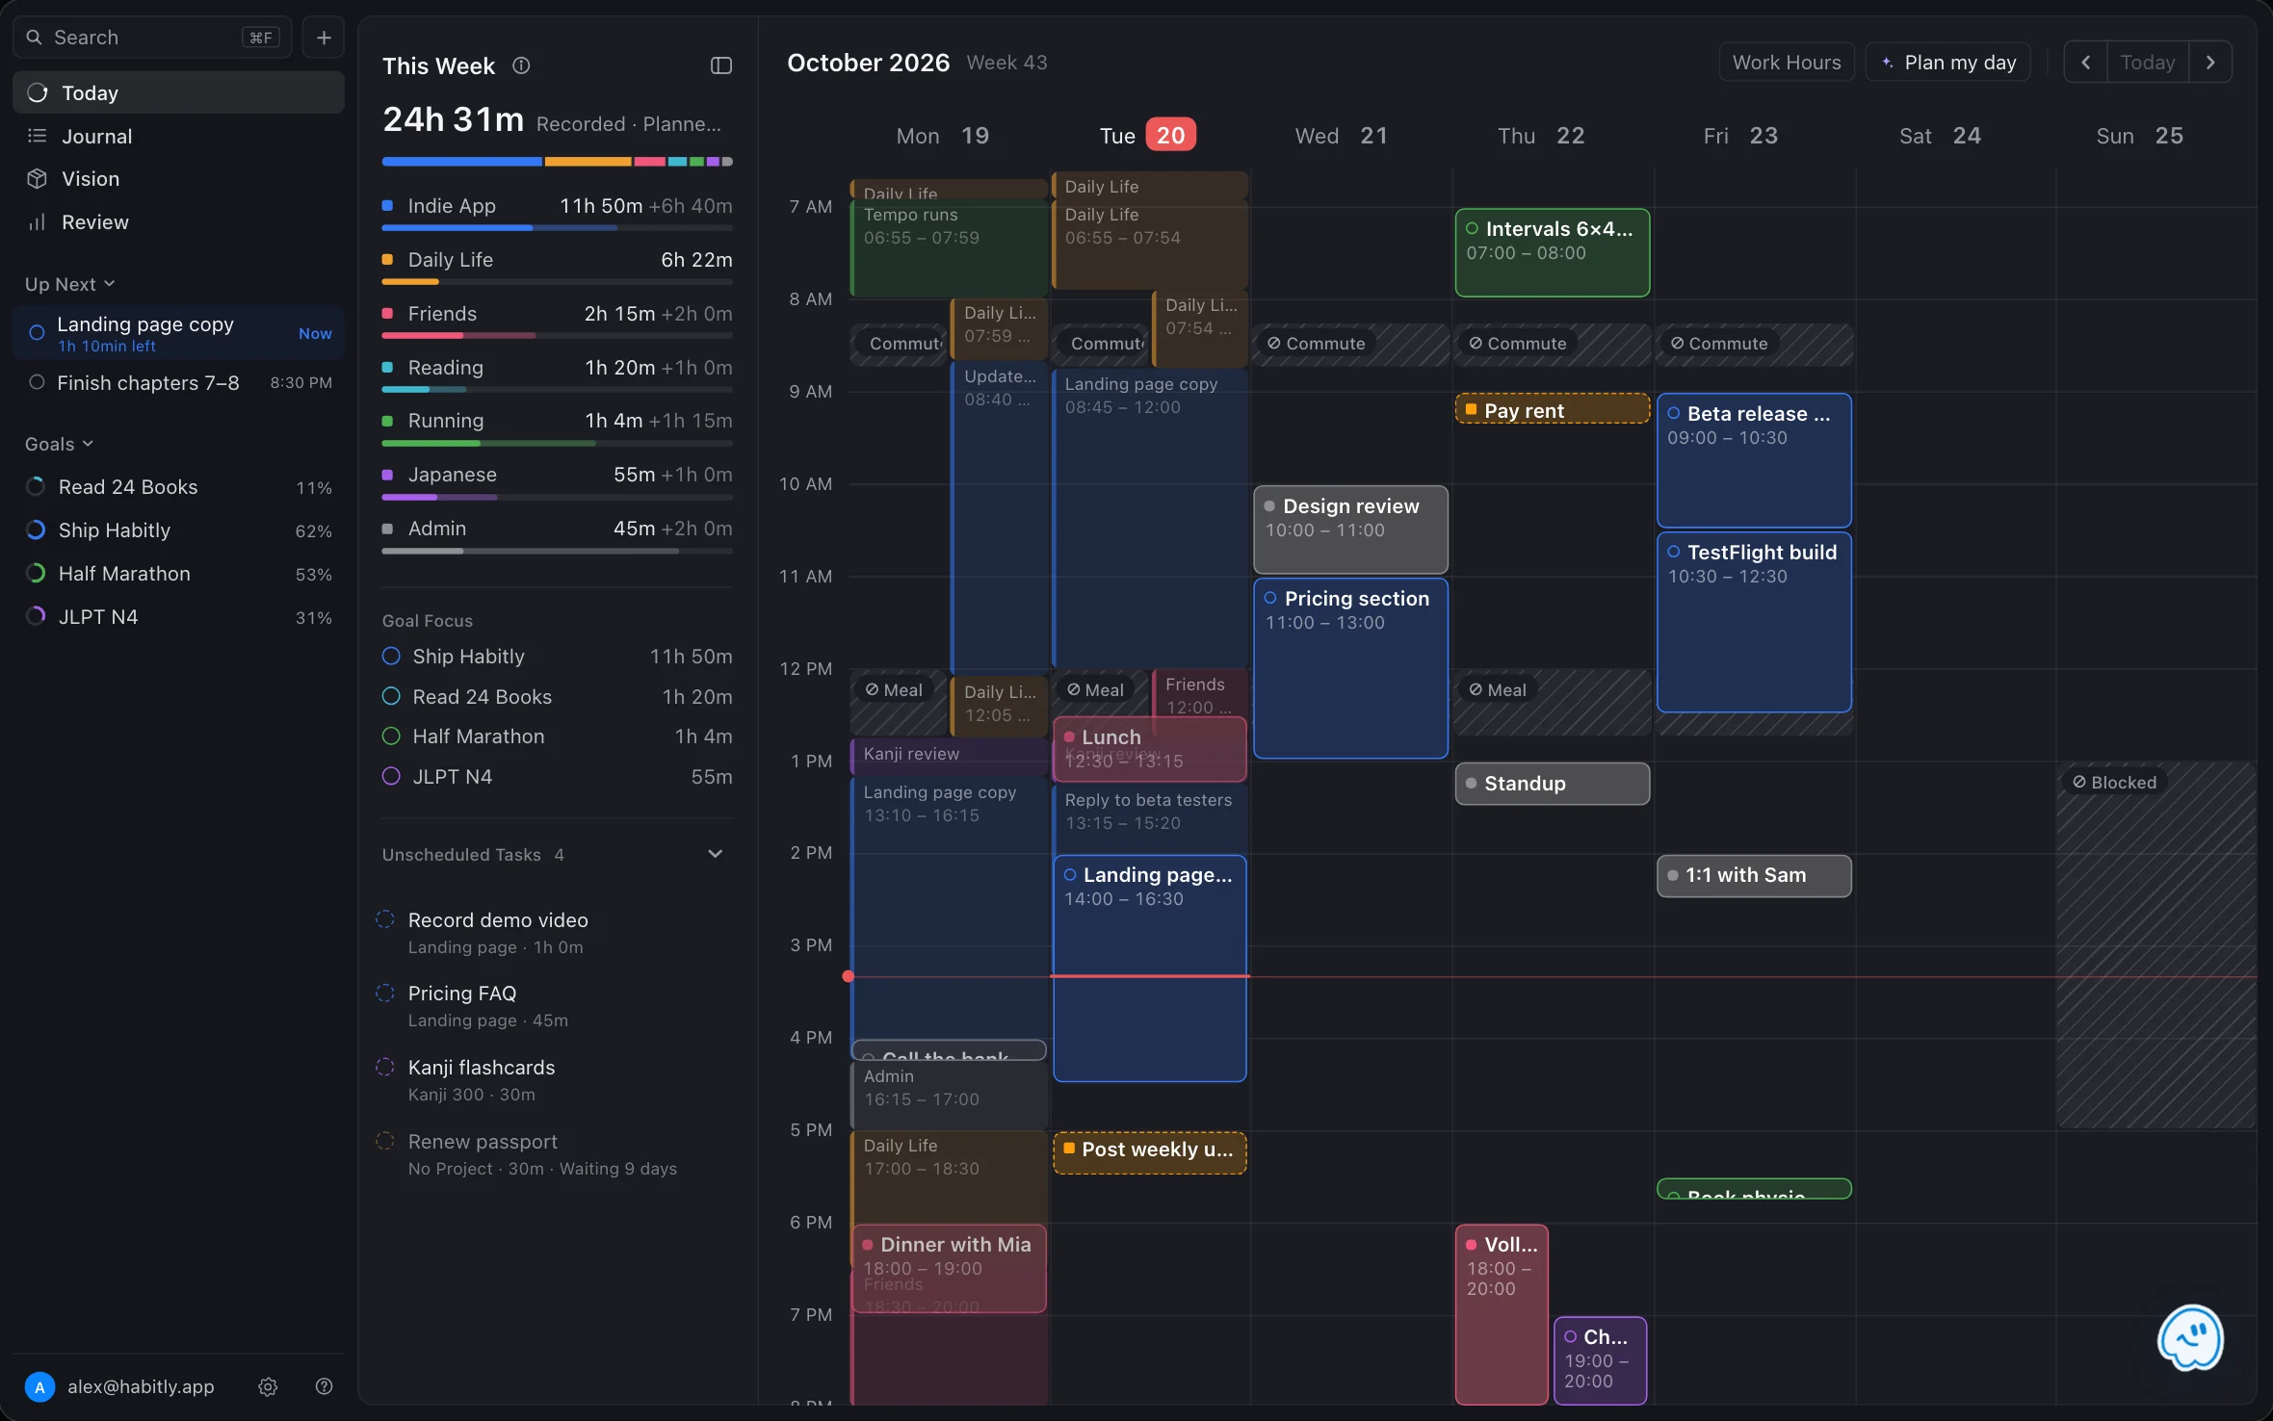Click the Journal list icon
The width and height of the screenshot is (2273, 1421).
coord(37,136)
